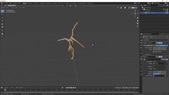The width and height of the screenshot is (169, 95).
Task: Toggle Subdivision modifier render display
Action: click(x=161, y=43)
